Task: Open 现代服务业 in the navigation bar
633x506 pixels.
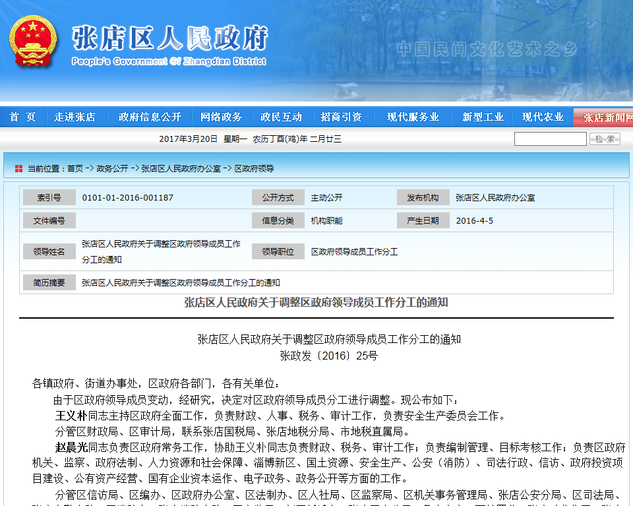Action: [x=413, y=117]
